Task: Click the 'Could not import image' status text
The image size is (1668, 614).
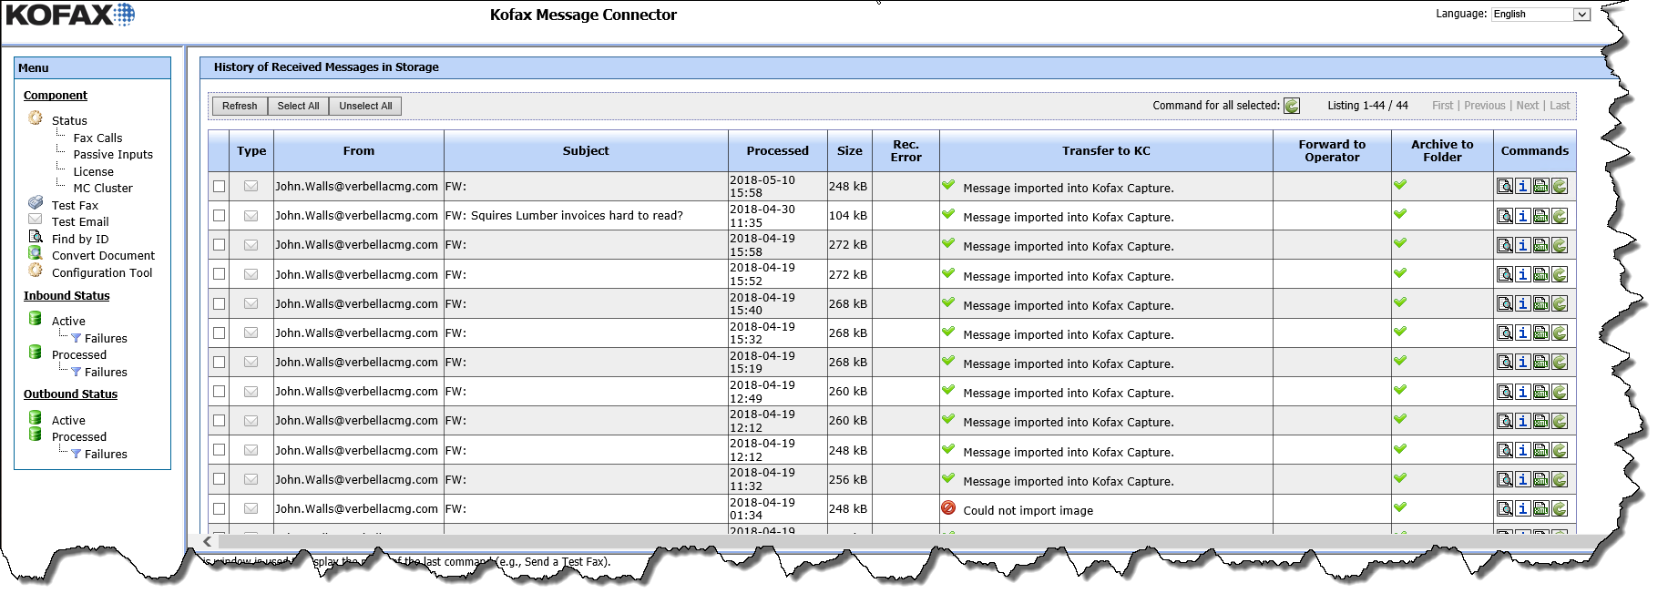Action: click(x=1028, y=511)
